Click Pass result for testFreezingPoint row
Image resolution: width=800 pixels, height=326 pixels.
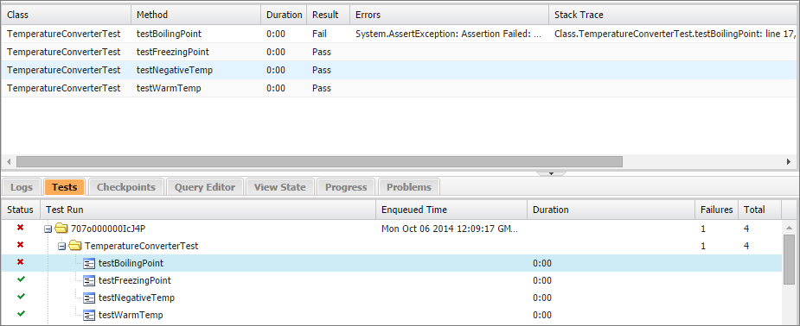pyautogui.click(x=322, y=52)
